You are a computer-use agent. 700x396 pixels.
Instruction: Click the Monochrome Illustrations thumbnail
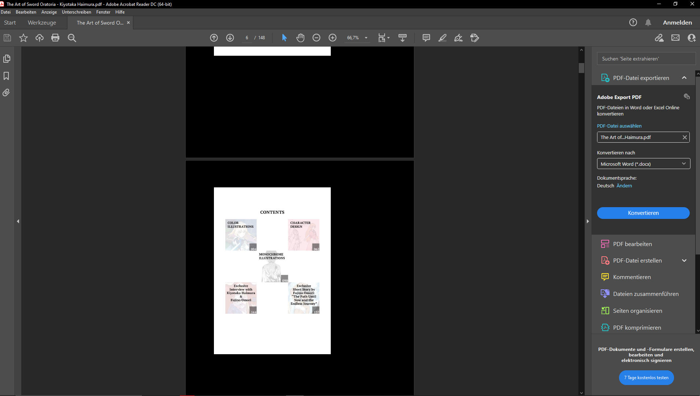[x=273, y=267]
